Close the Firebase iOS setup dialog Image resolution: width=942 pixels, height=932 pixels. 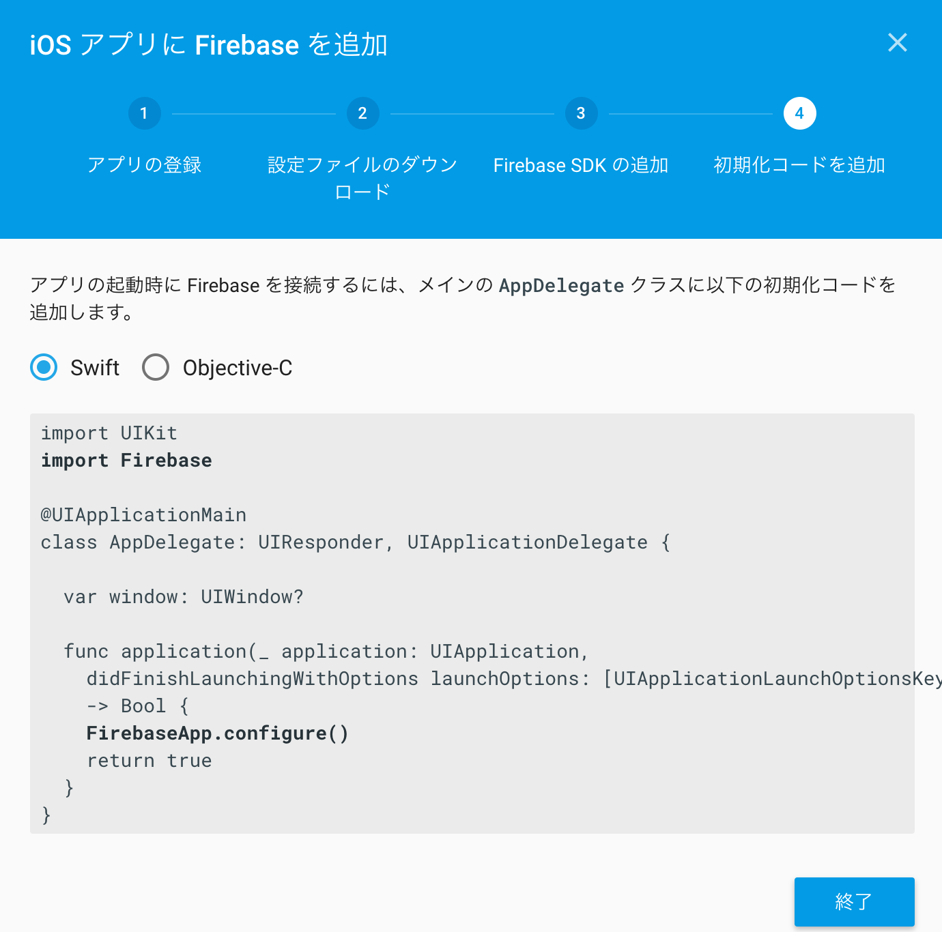point(898,42)
